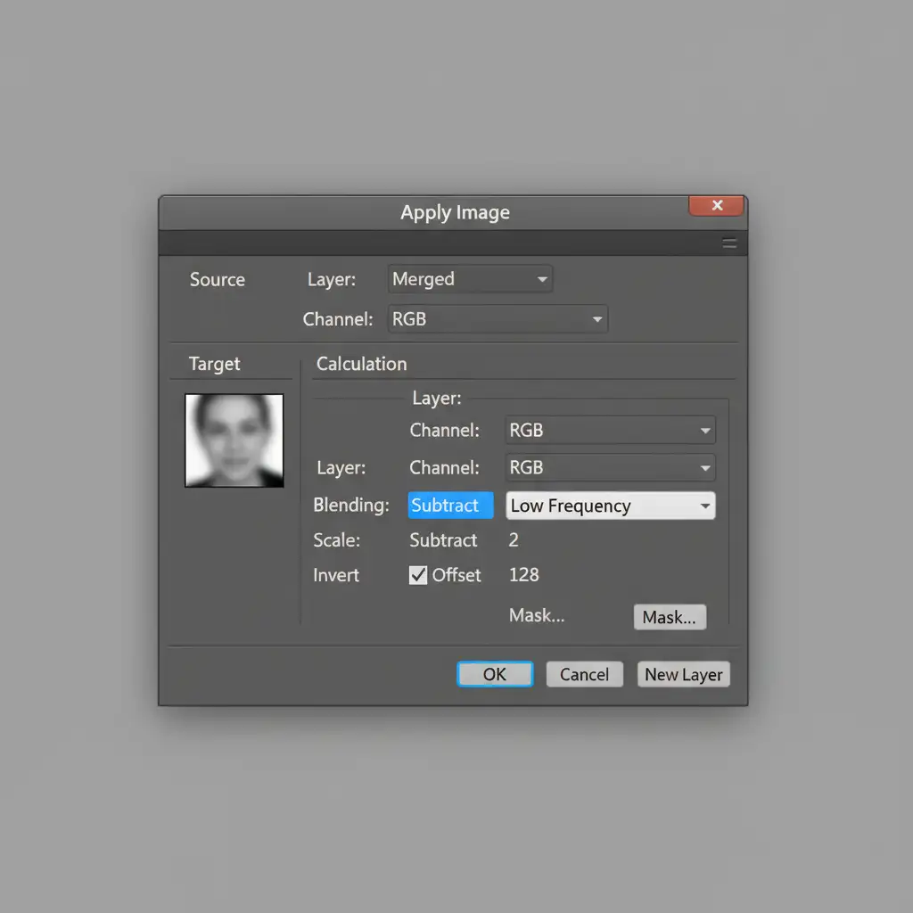The height and width of the screenshot is (913, 913).
Task: Click the Mask... text label
Action: 536,615
